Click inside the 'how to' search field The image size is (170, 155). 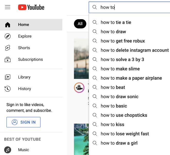pyautogui.click(x=129, y=7)
